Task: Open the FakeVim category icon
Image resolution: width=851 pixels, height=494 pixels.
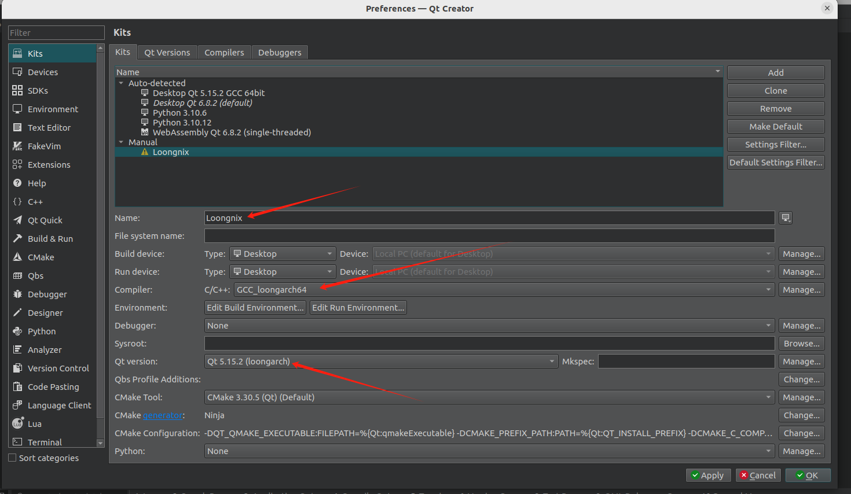Action: (17, 146)
